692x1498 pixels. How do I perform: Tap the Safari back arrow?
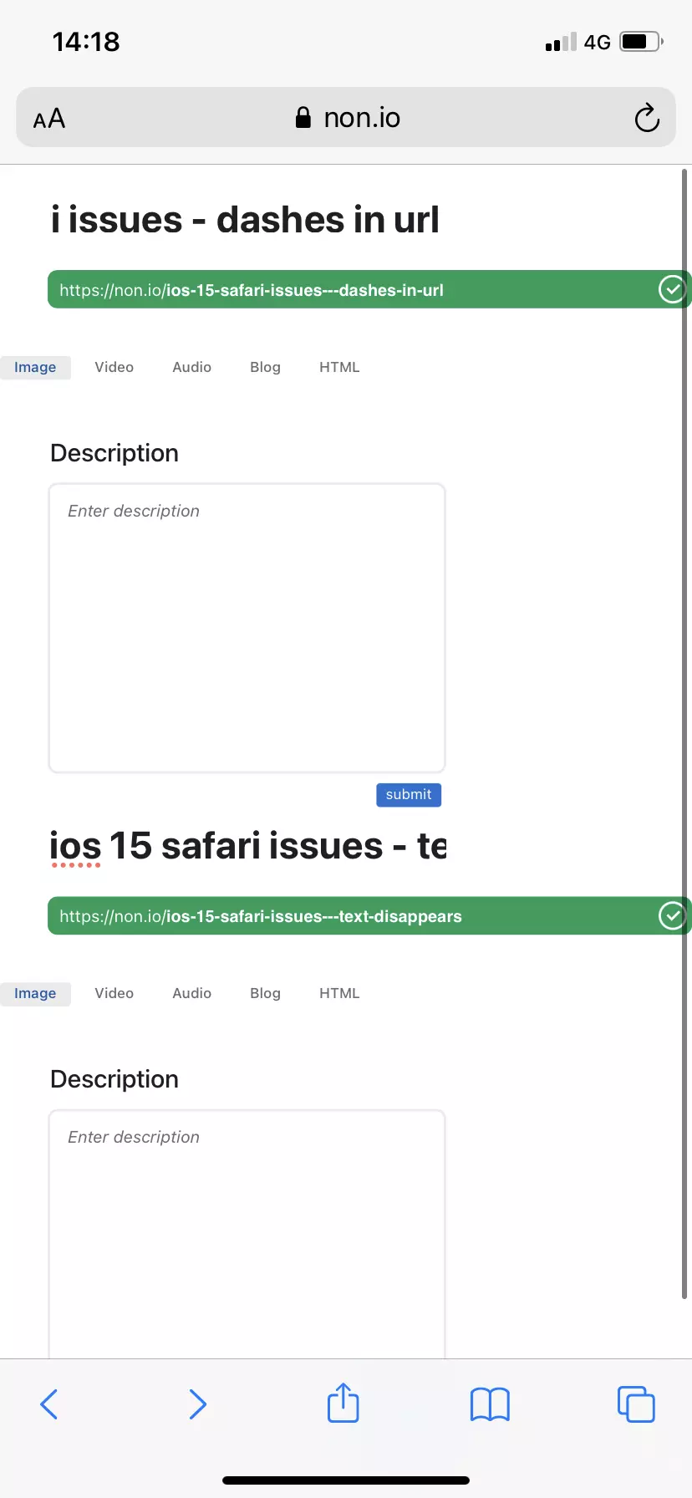[49, 1404]
